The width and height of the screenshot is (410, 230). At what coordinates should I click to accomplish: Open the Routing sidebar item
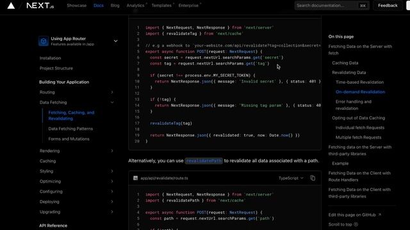[x=47, y=92]
